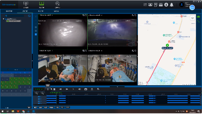Collapse the video area using bottom chevron

click(117, 87)
